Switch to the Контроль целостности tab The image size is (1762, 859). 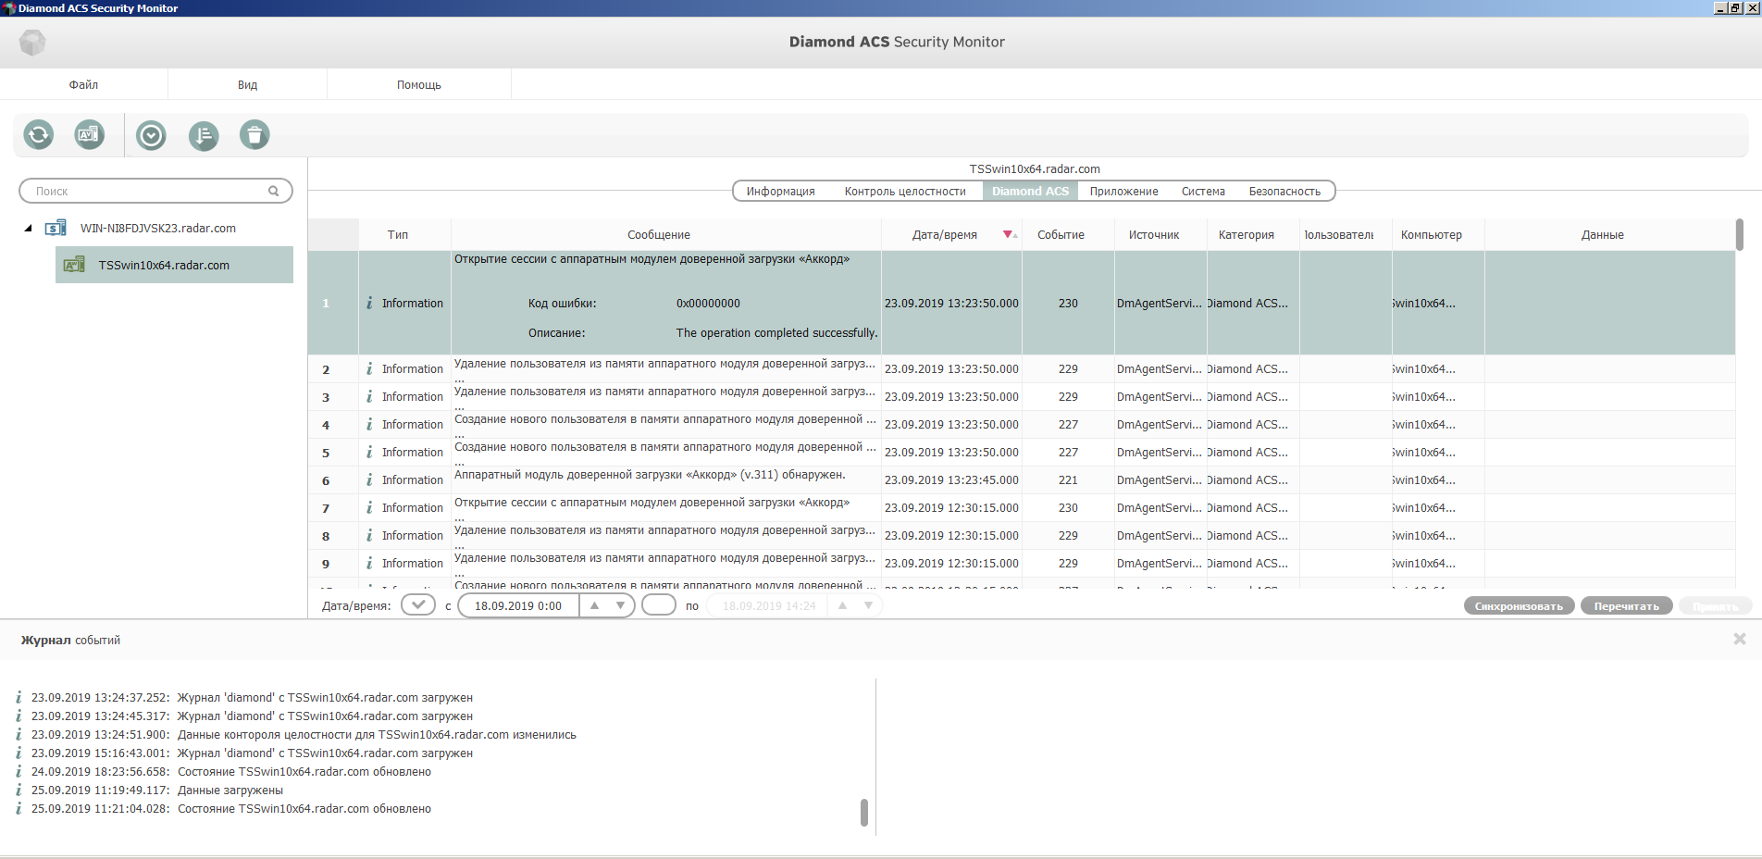904,192
